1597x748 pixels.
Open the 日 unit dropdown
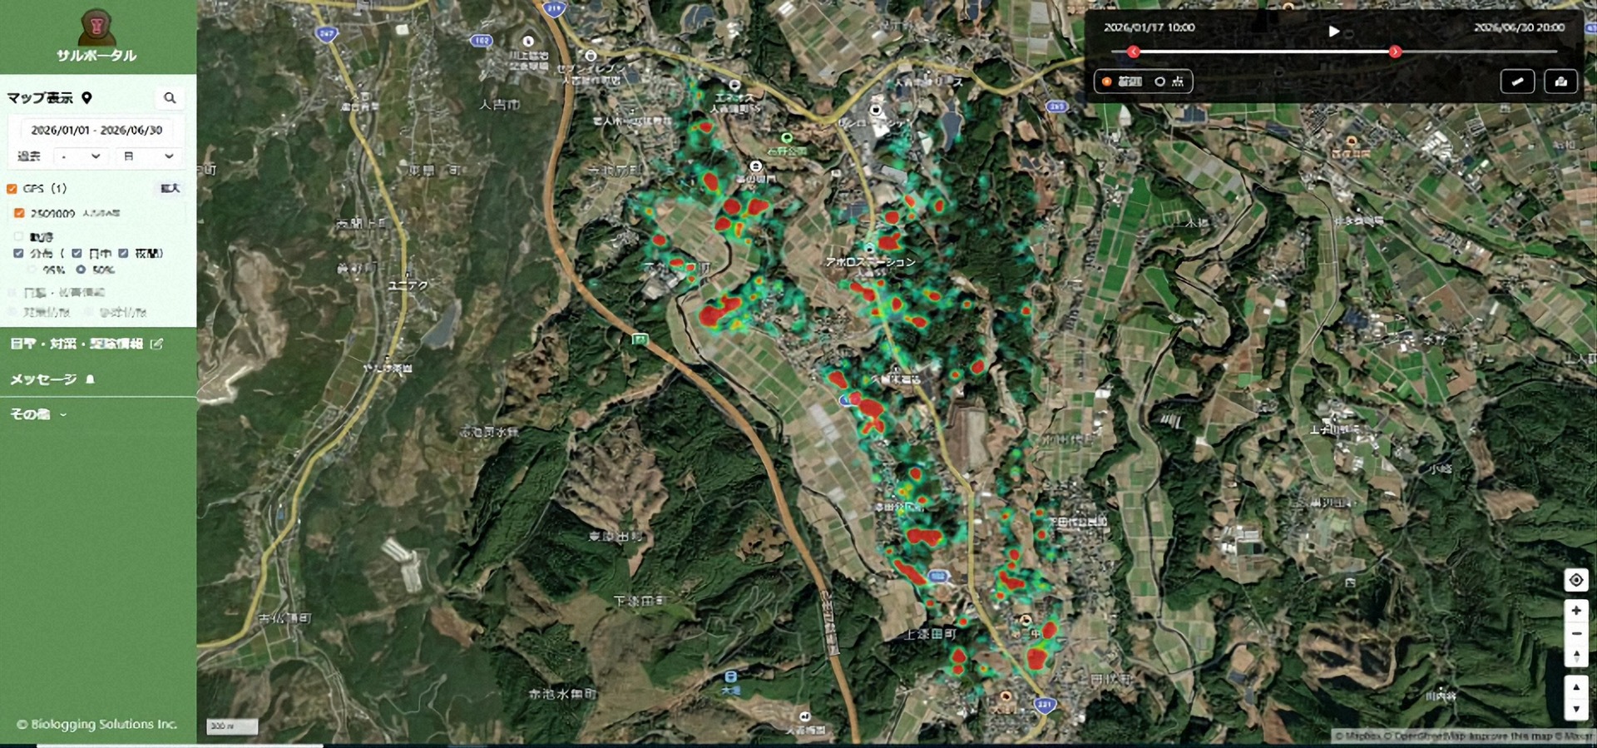click(148, 156)
